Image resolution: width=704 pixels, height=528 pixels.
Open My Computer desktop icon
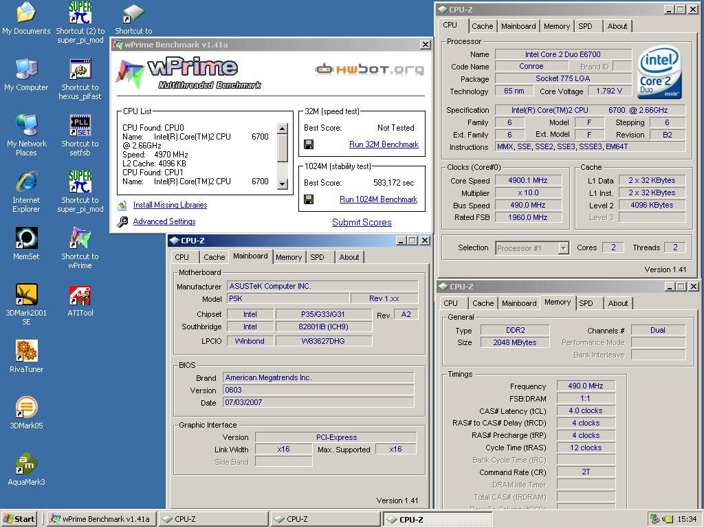[26, 74]
